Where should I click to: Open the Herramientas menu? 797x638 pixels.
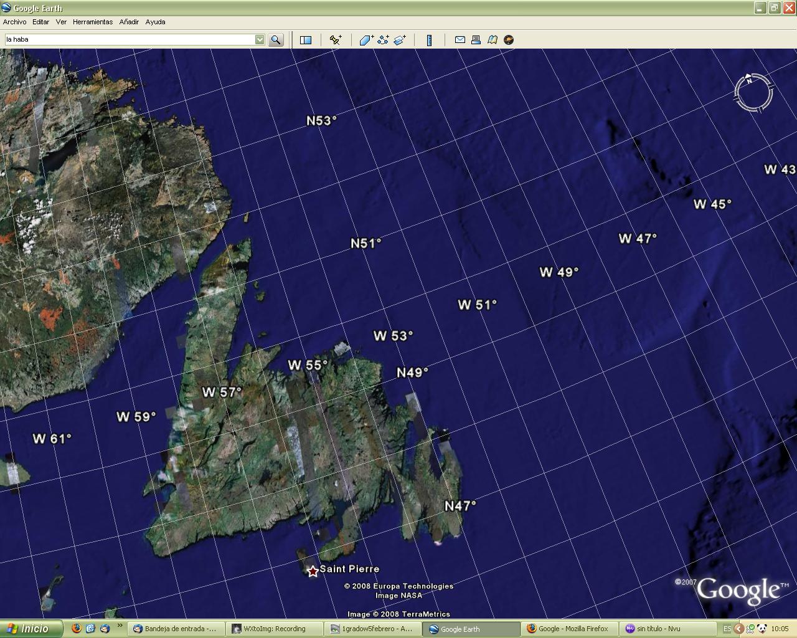click(x=93, y=22)
